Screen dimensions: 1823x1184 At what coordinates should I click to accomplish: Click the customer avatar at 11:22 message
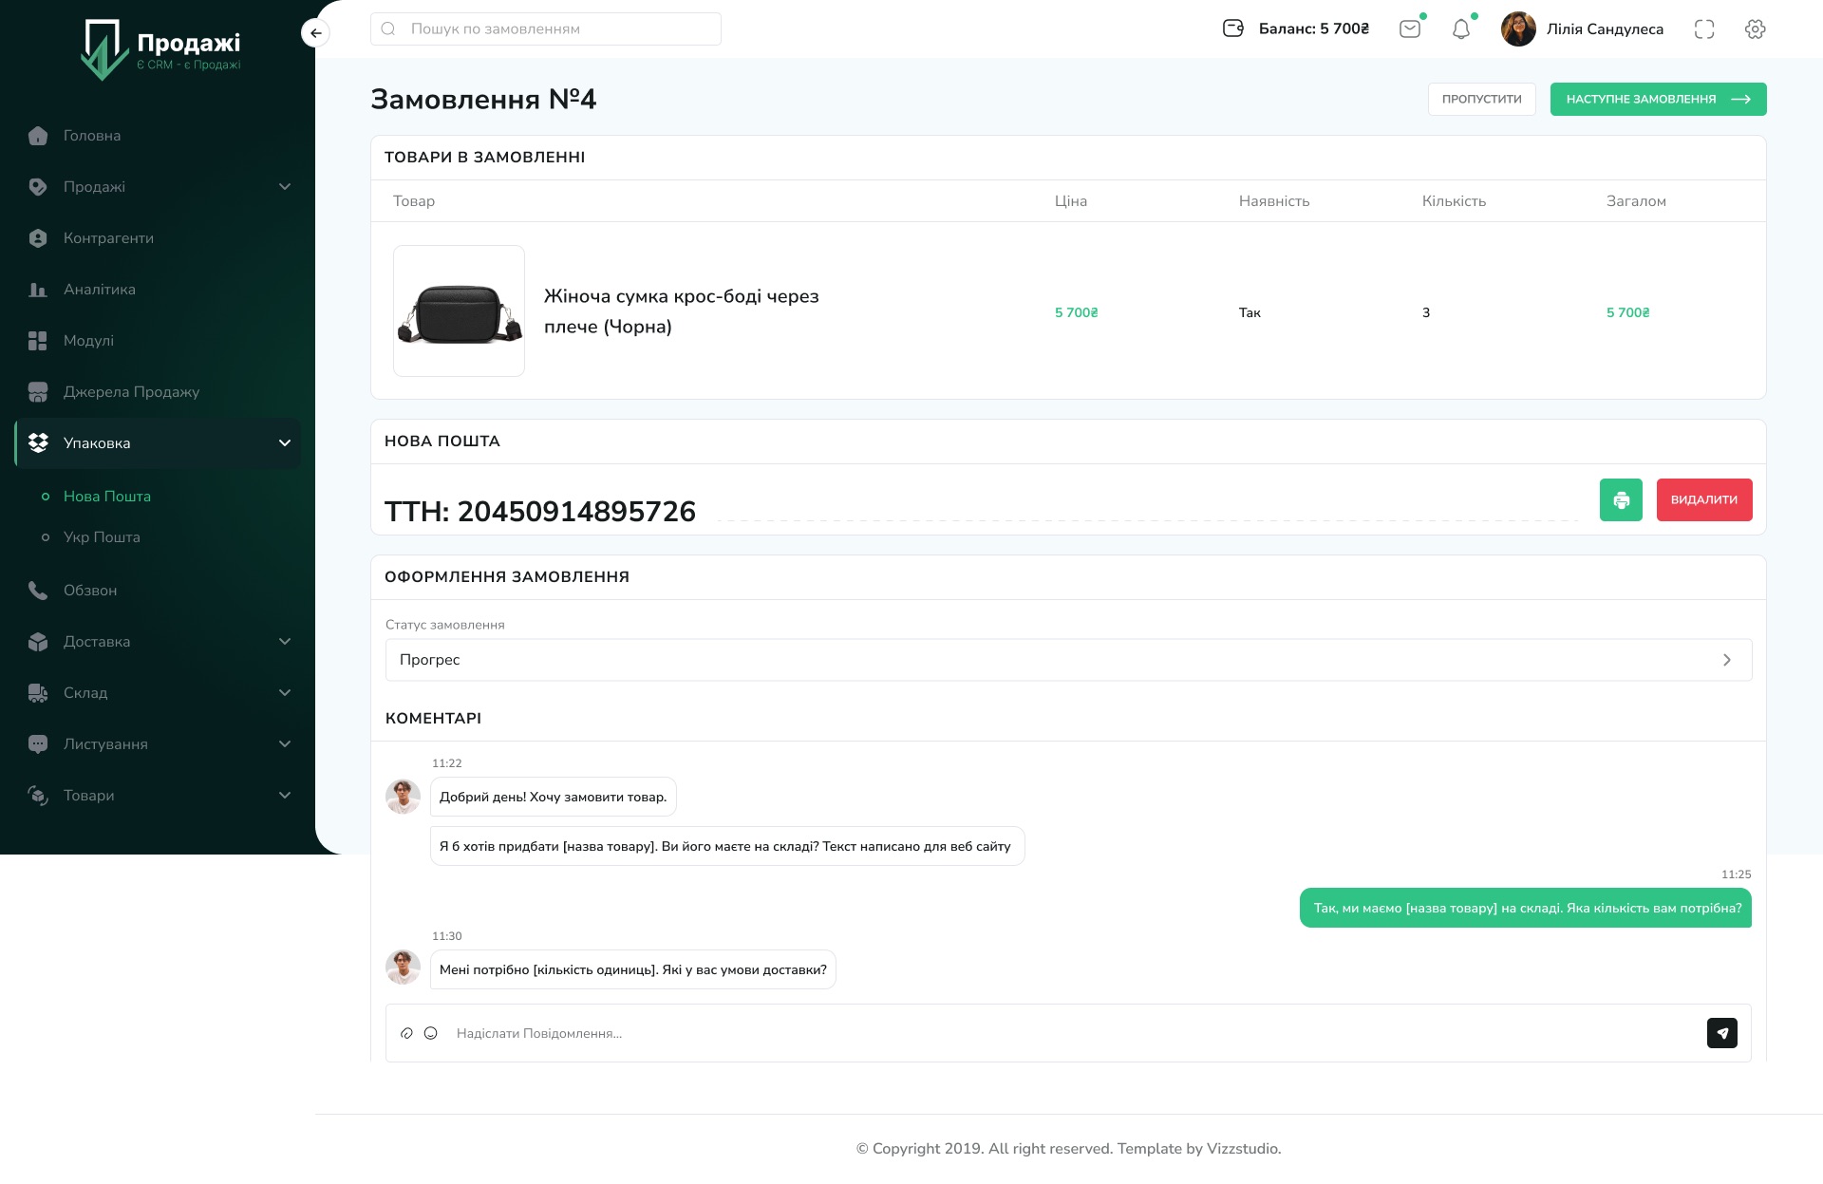tap(403, 797)
